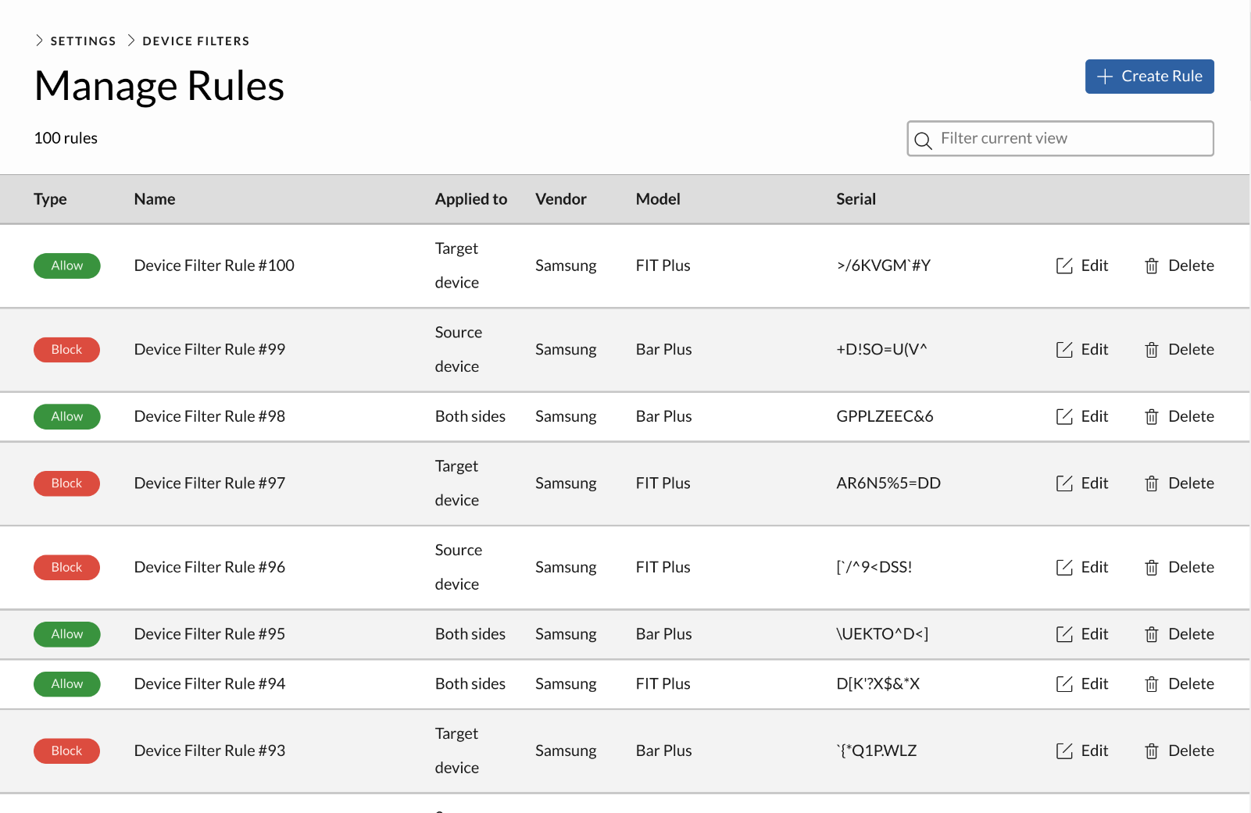1251x813 pixels.
Task: Click the trash icon for Rule #93
Action: pyautogui.click(x=1152, y=751)
